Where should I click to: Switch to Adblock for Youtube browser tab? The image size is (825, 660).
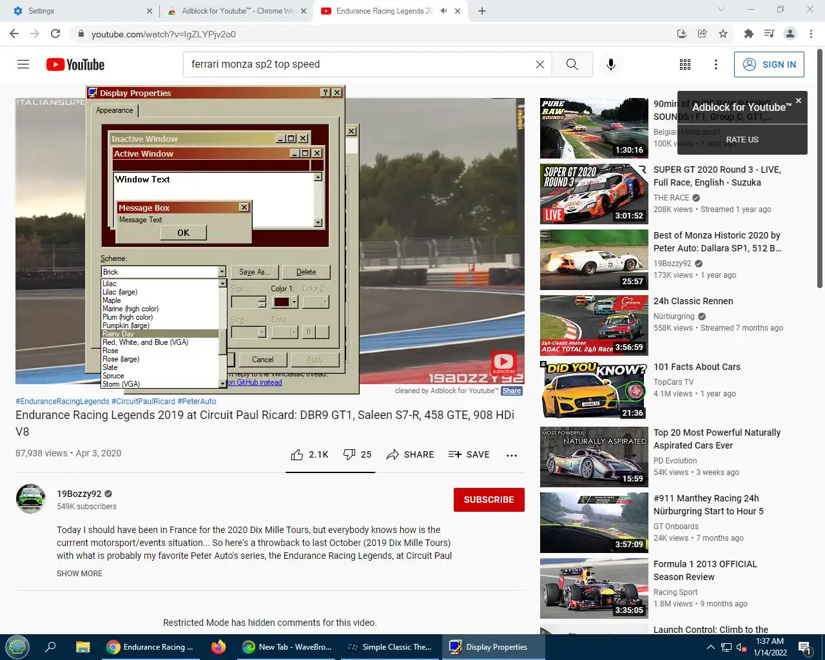click(x=235, y=11)
